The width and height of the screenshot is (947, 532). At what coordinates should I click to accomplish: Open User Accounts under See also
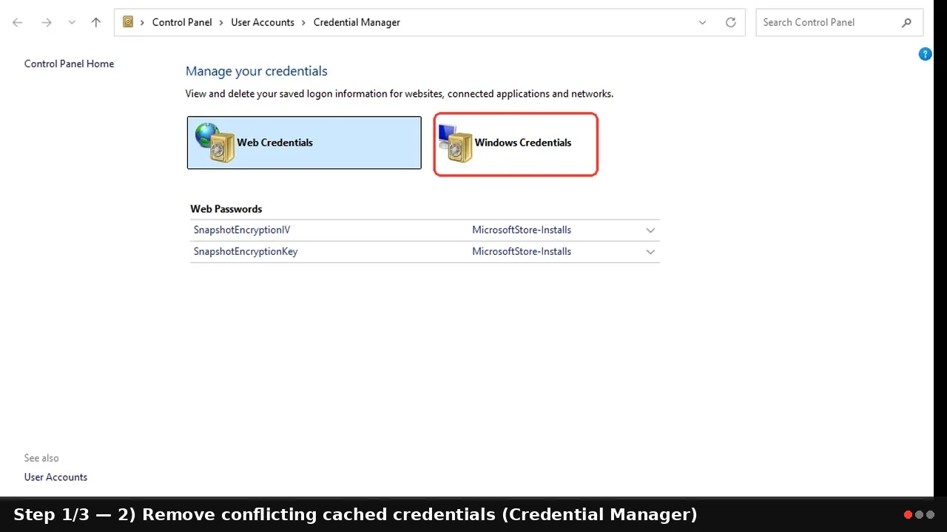[x=55, y=477]
